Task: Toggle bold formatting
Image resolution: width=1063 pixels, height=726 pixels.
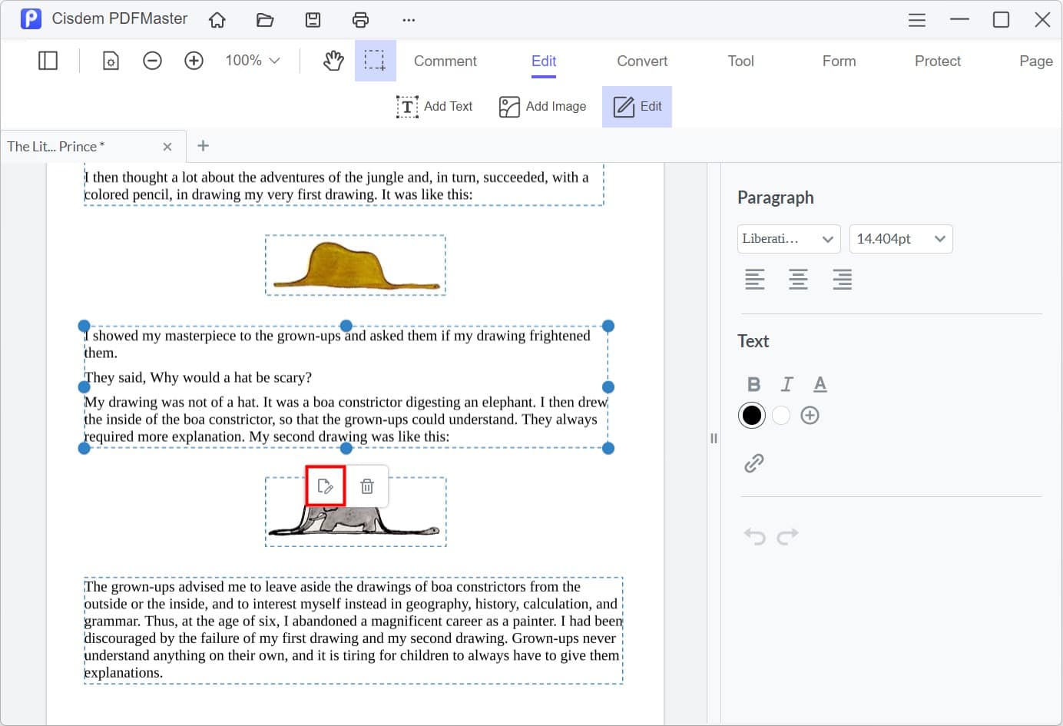Action: coord(753,383)
